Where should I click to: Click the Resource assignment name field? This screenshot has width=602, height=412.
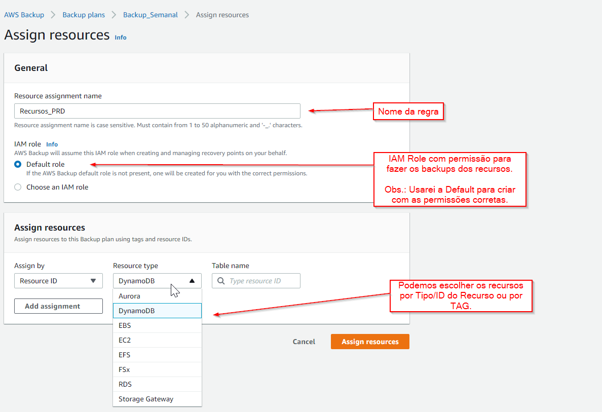click(x=158, y=111)
